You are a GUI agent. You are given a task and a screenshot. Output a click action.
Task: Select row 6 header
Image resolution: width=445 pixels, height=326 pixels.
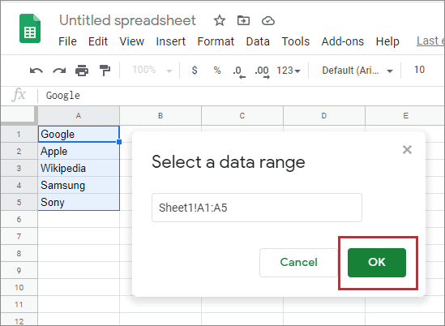(19, 219)
